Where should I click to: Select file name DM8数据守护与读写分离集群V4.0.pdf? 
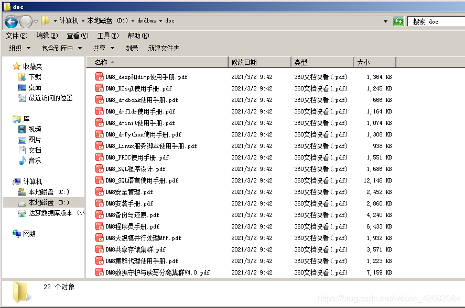(x=158, y=272)
